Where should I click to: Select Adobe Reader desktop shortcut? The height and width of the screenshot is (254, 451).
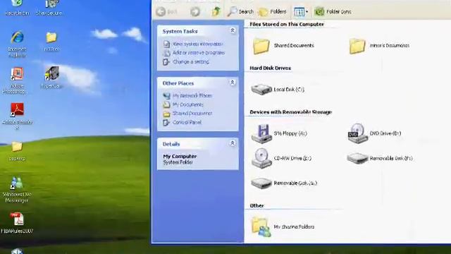17,115
